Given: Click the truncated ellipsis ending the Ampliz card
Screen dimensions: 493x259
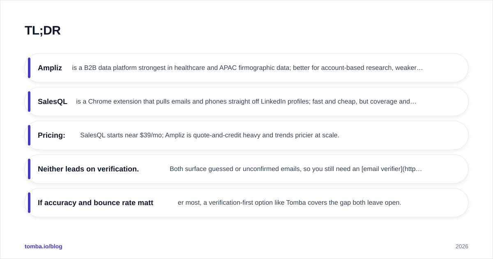Looking at the screenshot, I should pyautogui.click(x=420, y=68).
